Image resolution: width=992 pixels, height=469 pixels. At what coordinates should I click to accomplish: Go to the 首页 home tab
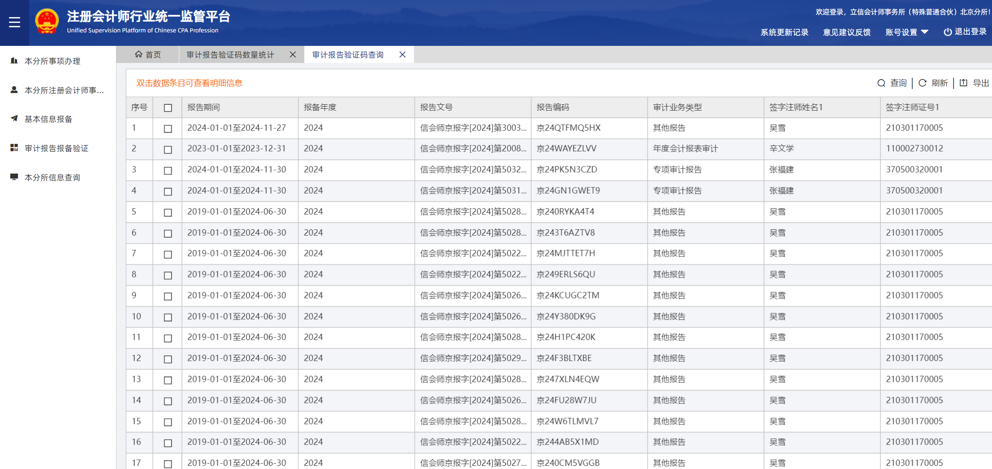pos(148,55)
